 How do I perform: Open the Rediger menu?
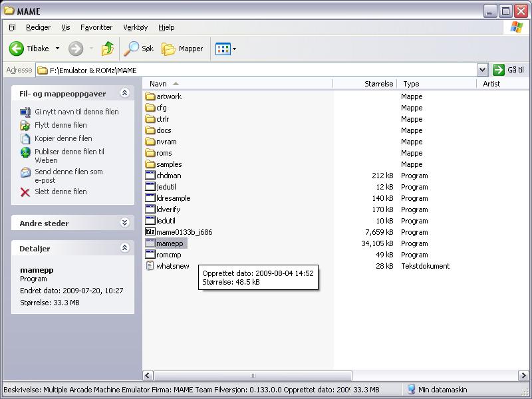(x=38, y=27)
